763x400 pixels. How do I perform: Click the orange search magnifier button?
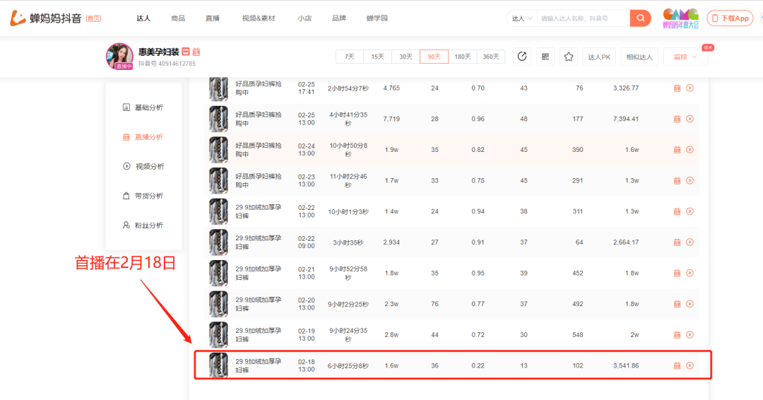coord(640,18)
